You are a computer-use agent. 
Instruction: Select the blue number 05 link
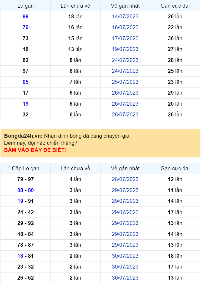[x=26, y=82]
